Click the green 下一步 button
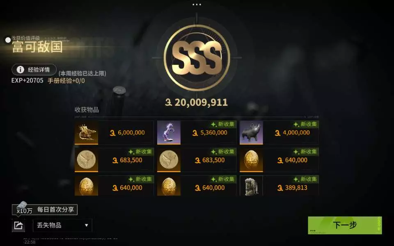Viewport: 394px width, 246px height. click(x=345, y=225)
